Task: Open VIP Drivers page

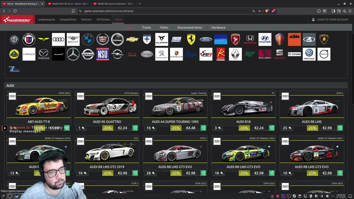Action: [103, 20]
